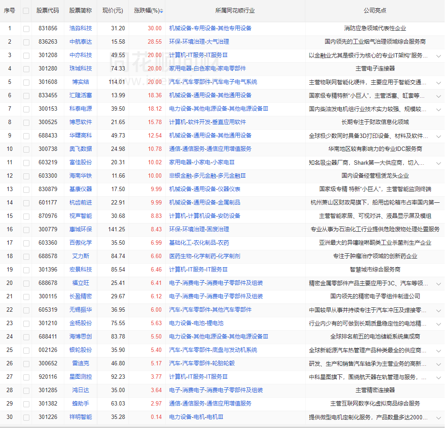Click the 股票简称 column header
Viewport: 446px width, 428px height.
coord(80,10)
